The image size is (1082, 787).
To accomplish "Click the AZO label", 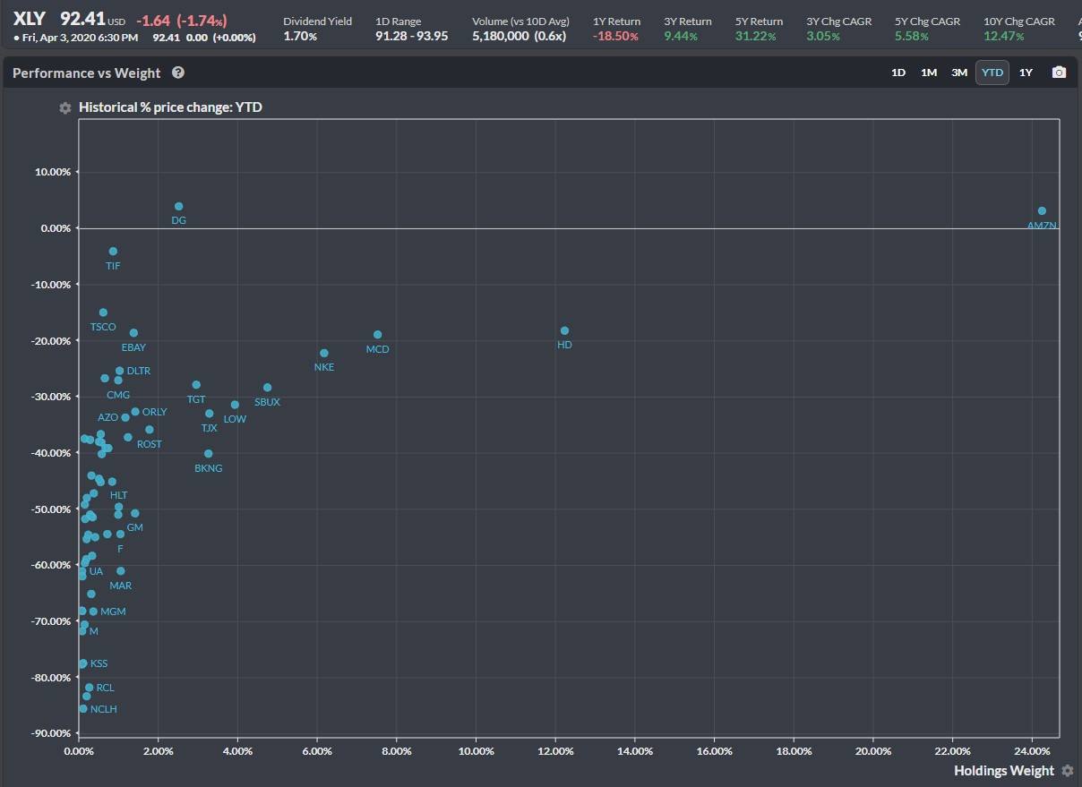I will pyautogui.click(x=107, y=418).
